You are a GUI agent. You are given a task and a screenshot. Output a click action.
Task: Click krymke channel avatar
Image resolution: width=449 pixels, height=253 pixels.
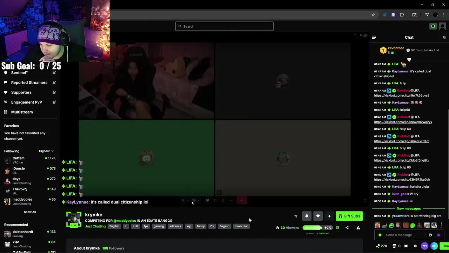click(x=74, y=220)
